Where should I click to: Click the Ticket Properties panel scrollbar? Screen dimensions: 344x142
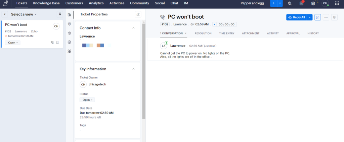[144, 67]
